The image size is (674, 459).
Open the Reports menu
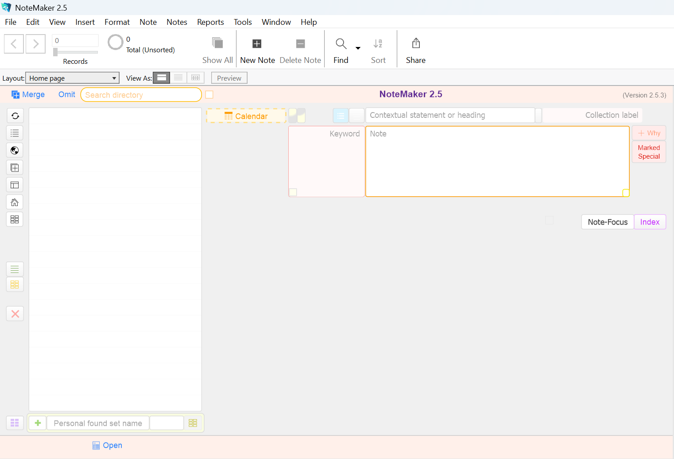pos(210,22)
